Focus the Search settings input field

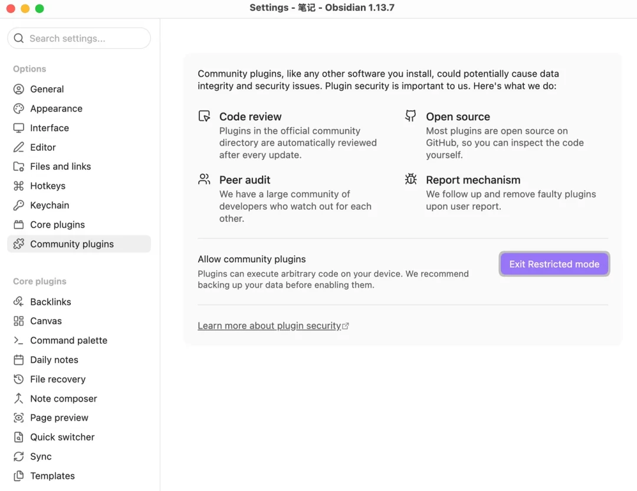79,38
